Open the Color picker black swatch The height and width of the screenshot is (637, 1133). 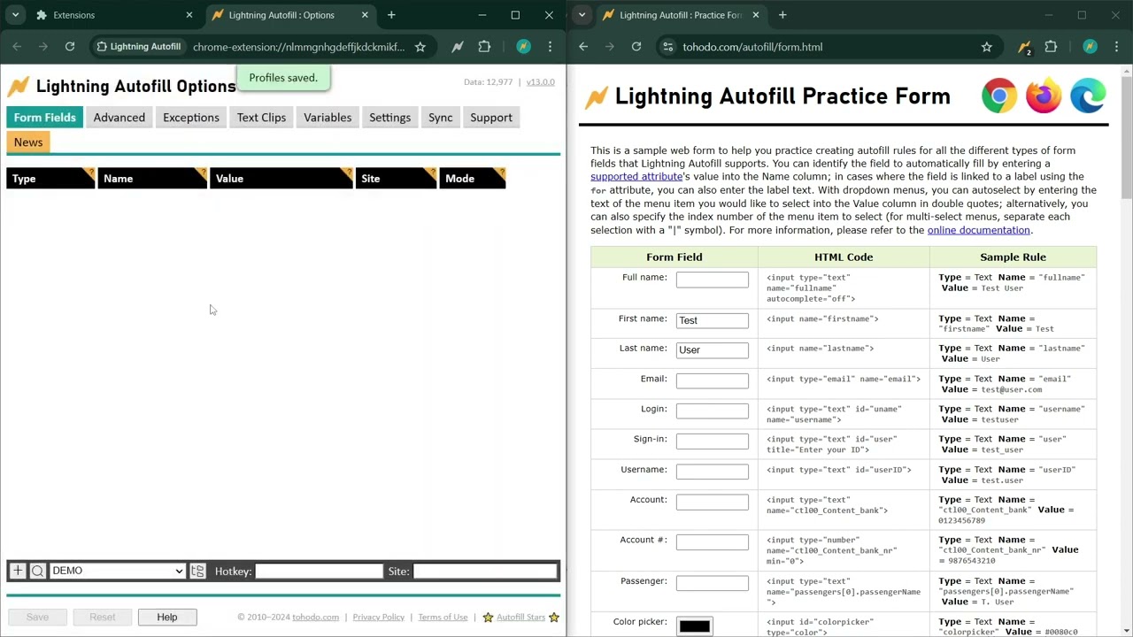pyautogui.click(x=695, y=626)
